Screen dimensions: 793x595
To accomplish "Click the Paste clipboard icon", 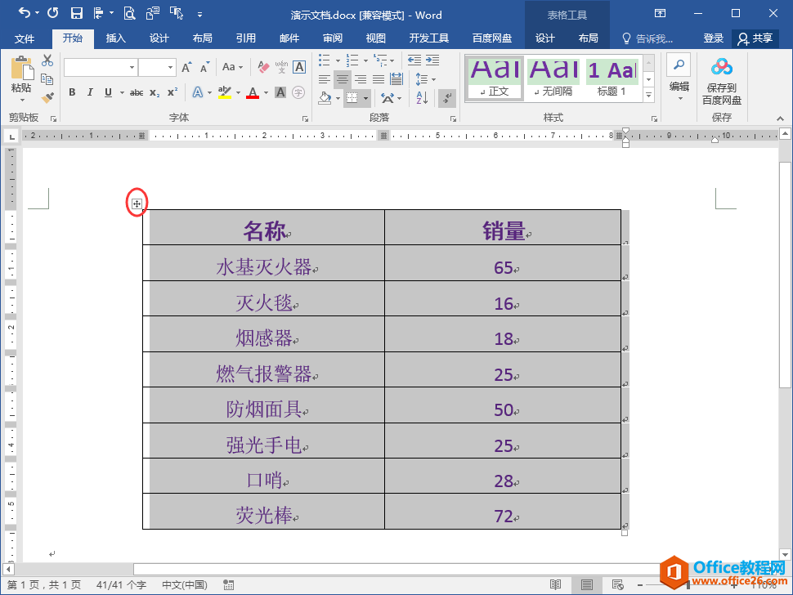I will (x=21, y=69).
